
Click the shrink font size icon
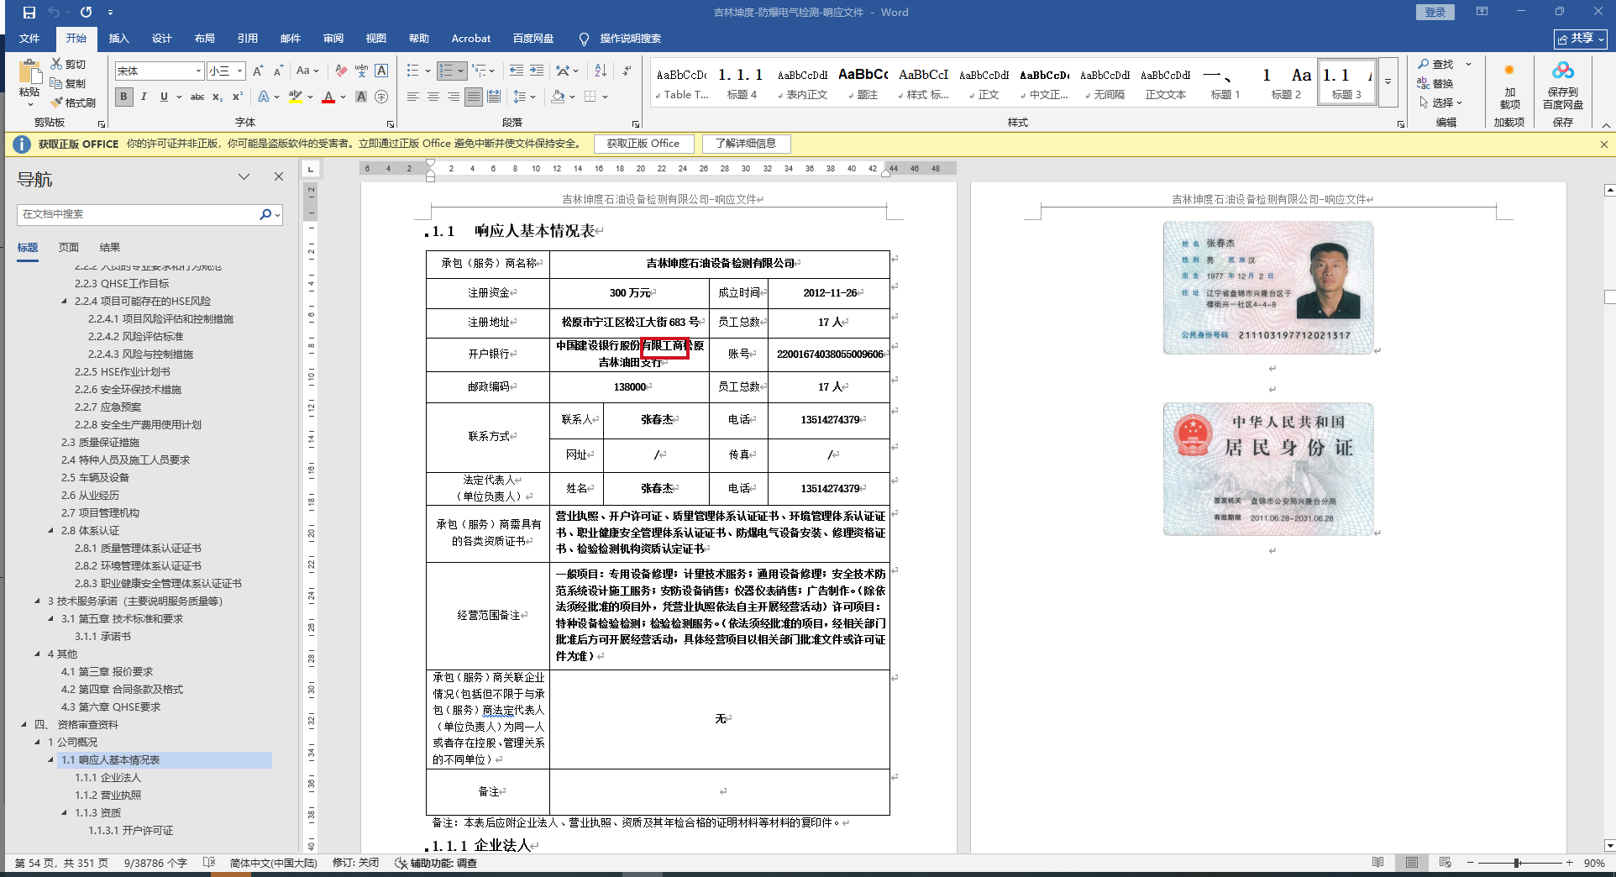(278, 71)
